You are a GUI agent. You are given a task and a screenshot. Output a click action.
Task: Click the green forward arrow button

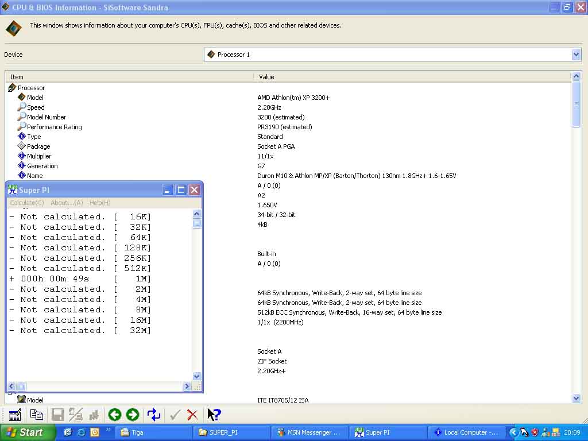click(x=133, y=415)
